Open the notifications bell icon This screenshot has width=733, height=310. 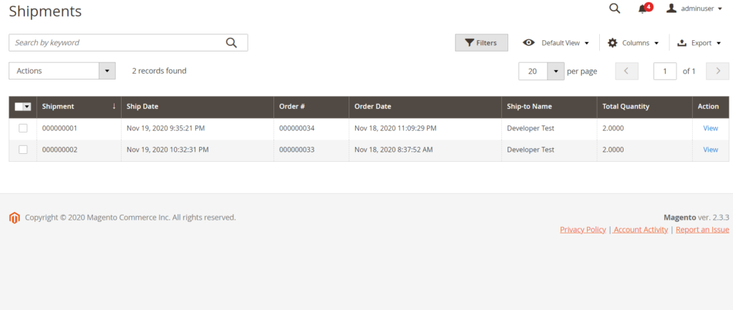(643, 9)
